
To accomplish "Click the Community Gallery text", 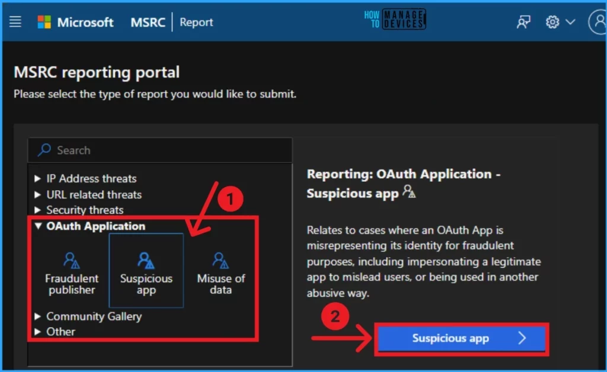I will click(94, 317).
